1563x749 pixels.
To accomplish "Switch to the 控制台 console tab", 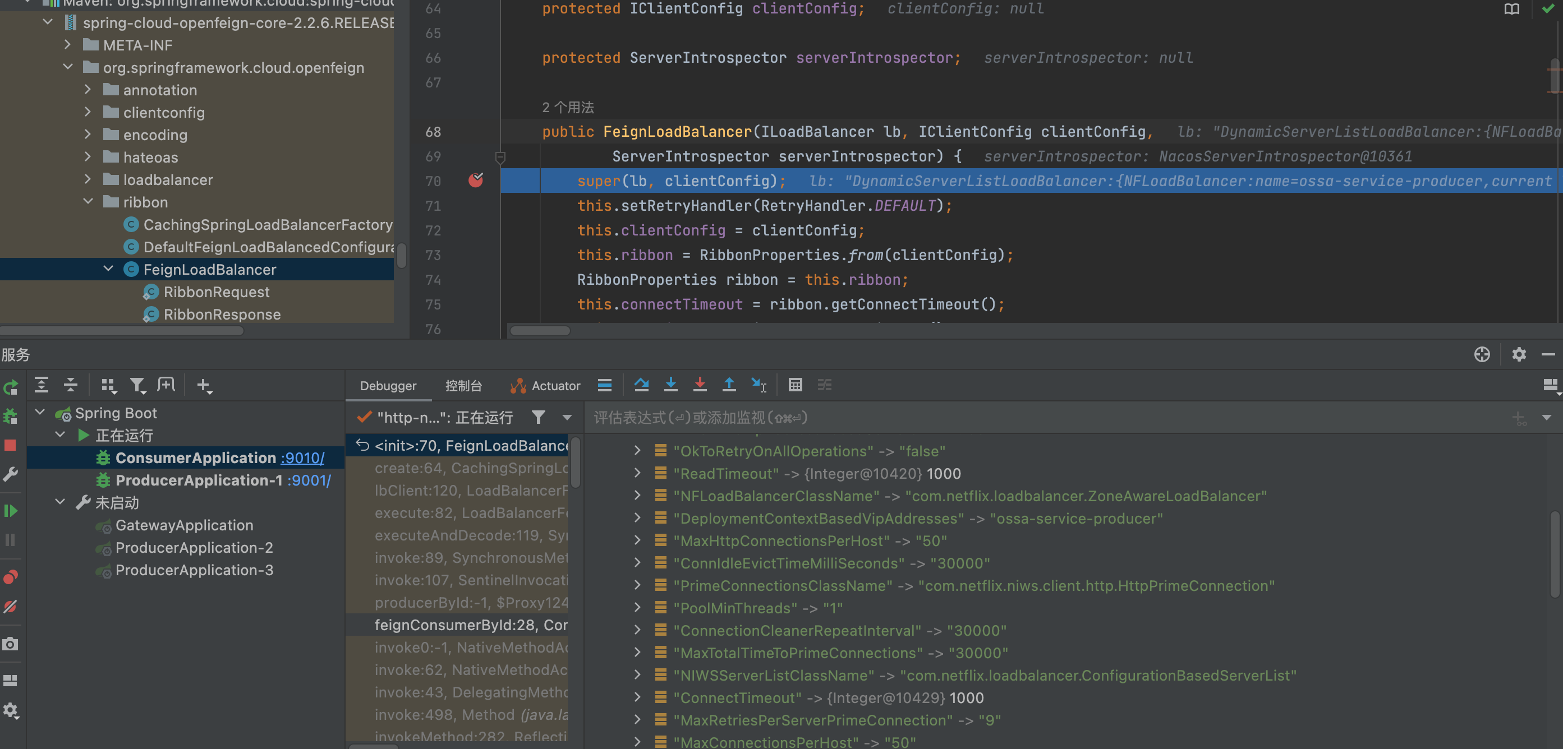I will 463,386.
